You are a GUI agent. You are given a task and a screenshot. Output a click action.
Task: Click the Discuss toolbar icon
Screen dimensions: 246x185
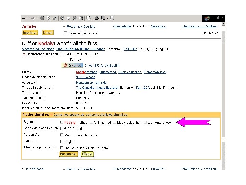pyautogui.click(x=112, y=18)
